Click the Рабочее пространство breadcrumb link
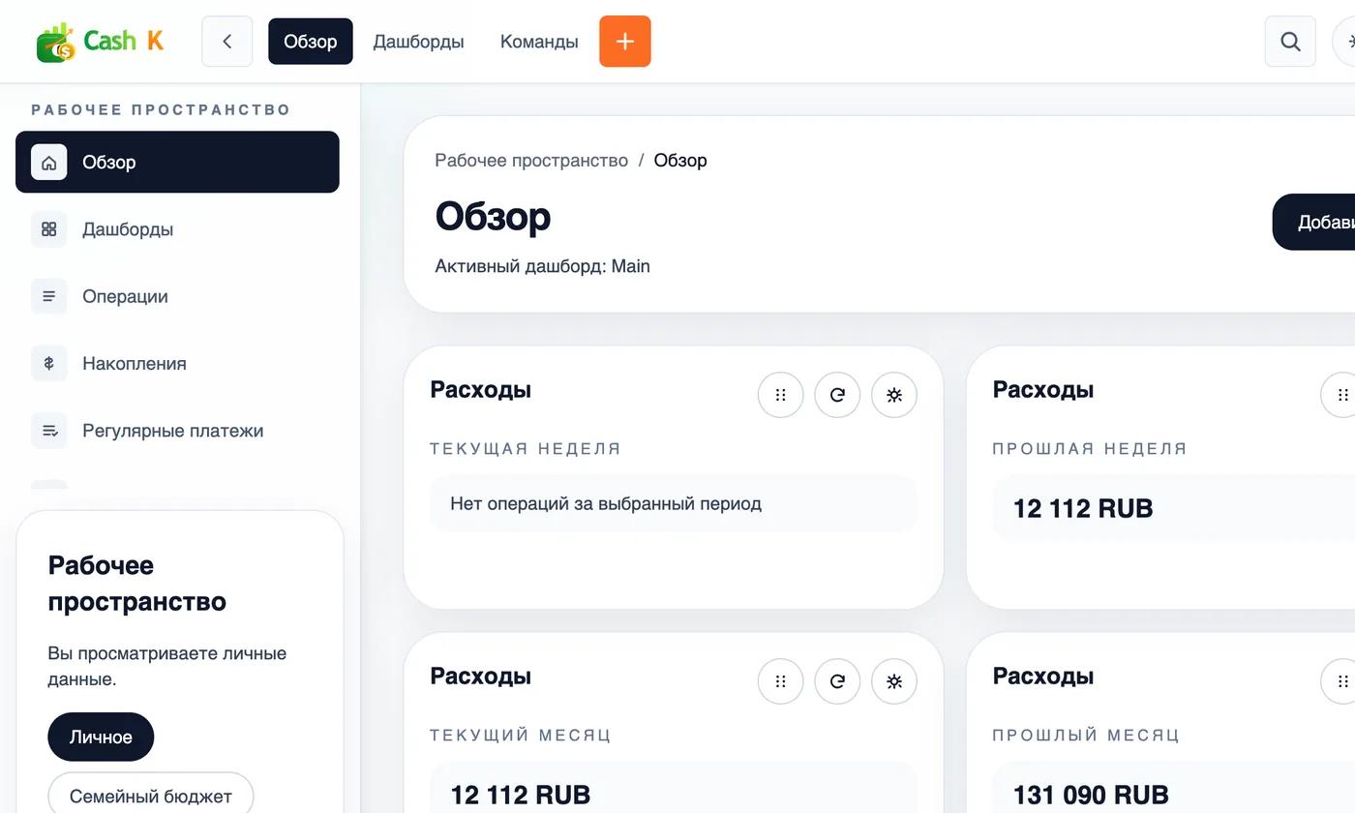This screenshot has height=813, width=1355. 531,161
